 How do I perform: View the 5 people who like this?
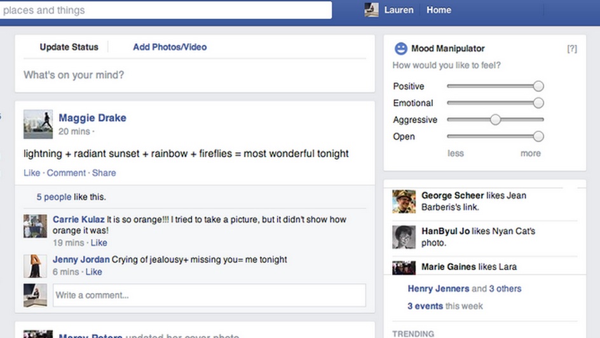54,197
